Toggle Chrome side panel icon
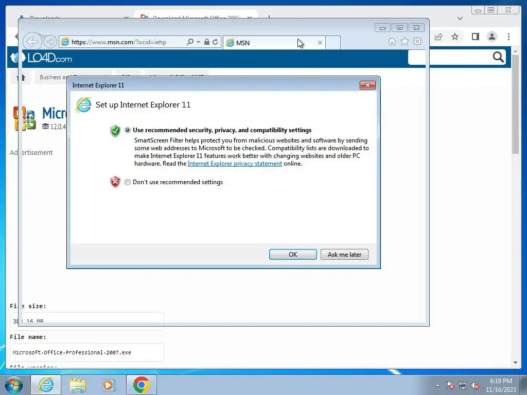Screen dimensions: 527x395 (x=475, y=37)
